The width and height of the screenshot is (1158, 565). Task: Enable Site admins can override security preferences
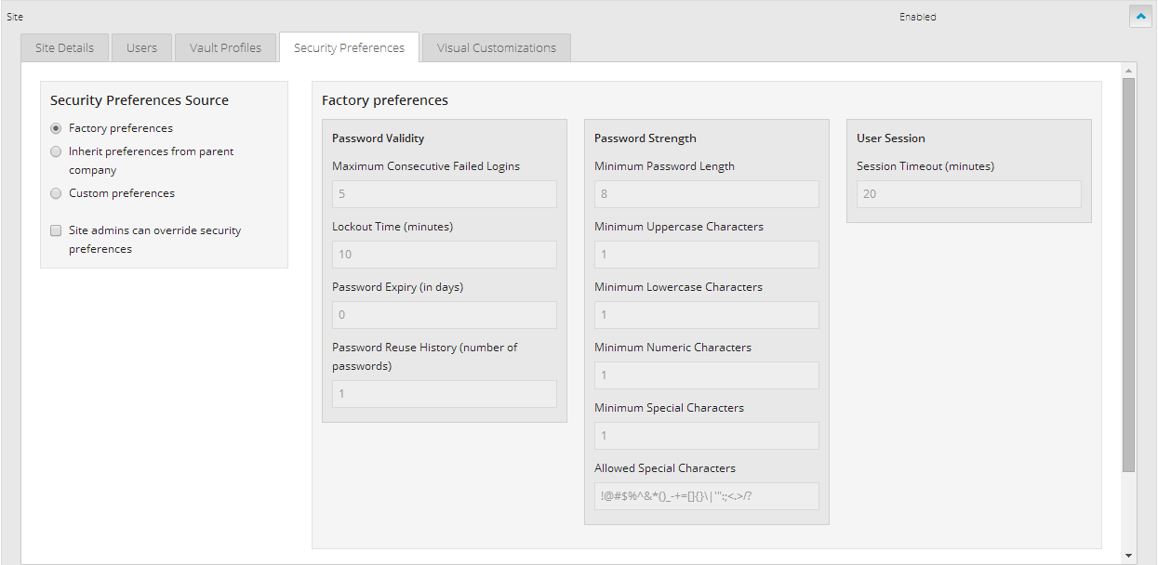pyautogui.click(x=56, y=230)
